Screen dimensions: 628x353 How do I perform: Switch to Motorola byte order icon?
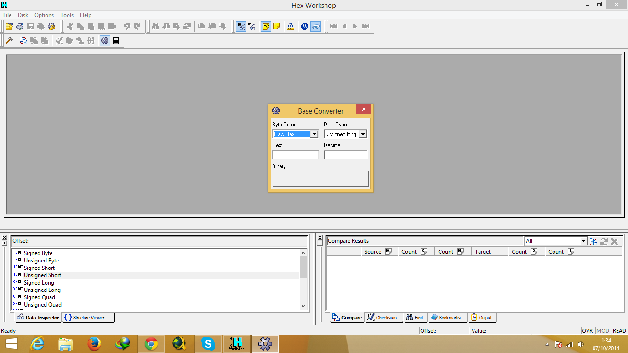point(304,26)
